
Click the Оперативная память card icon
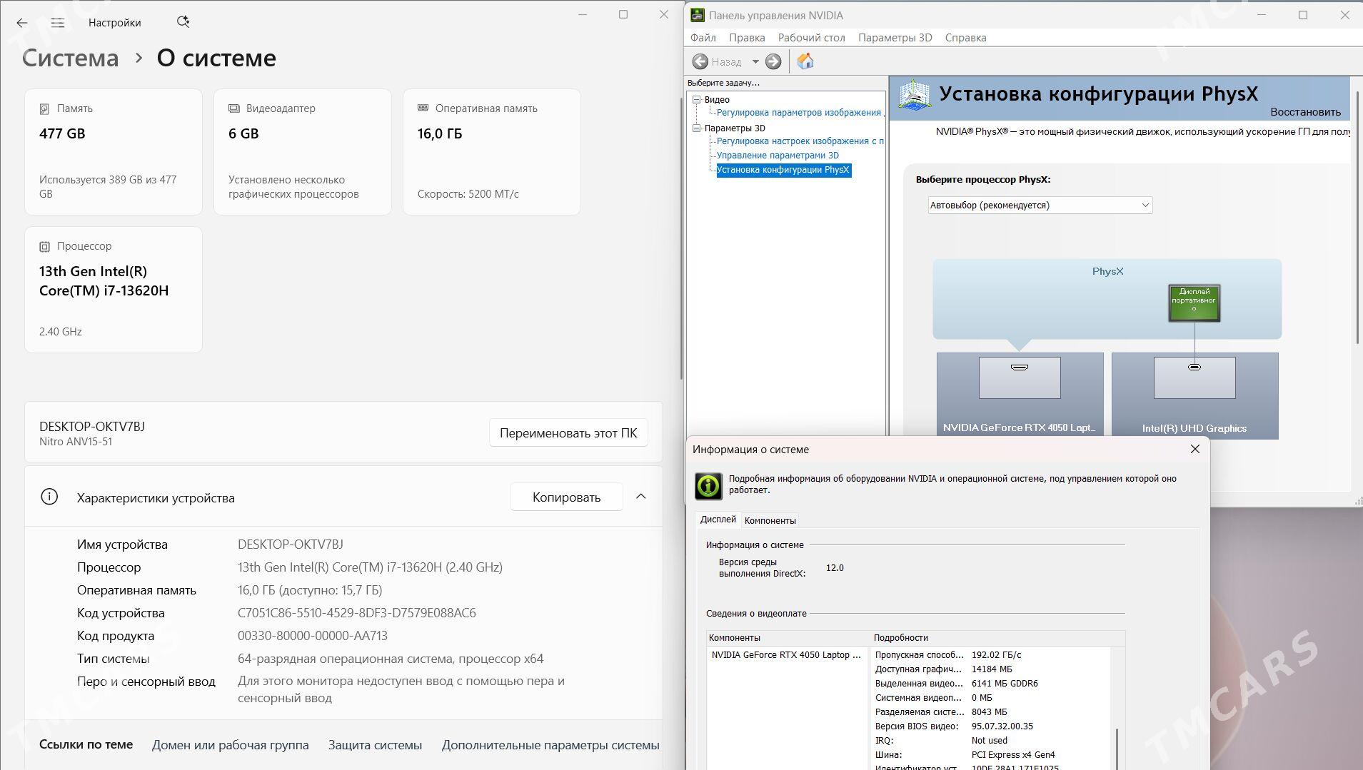[423, 108]
